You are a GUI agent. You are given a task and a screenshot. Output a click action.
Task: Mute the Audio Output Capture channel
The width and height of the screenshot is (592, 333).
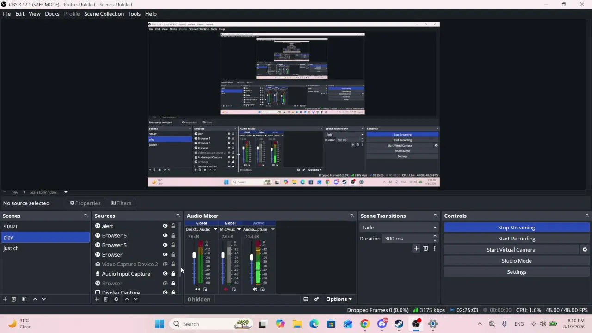(x=255, y=290)
